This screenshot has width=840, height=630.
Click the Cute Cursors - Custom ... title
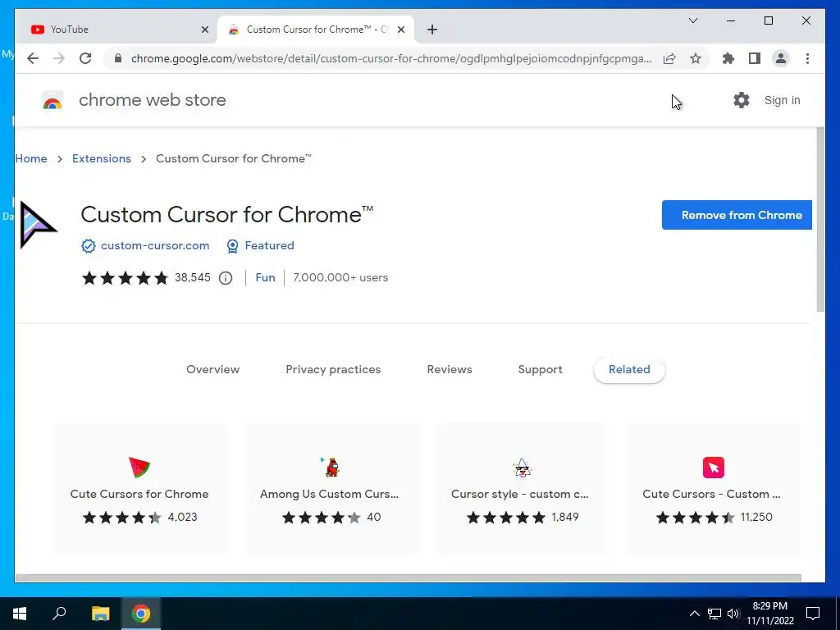(711, 494)
